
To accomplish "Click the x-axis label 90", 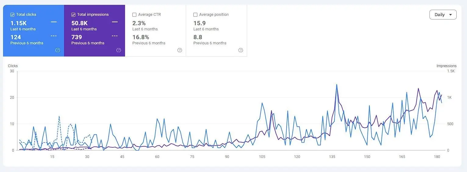I will (227, 157).
